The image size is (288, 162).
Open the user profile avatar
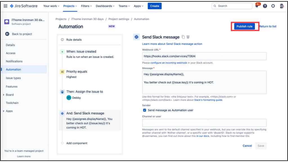click(282, 6)
